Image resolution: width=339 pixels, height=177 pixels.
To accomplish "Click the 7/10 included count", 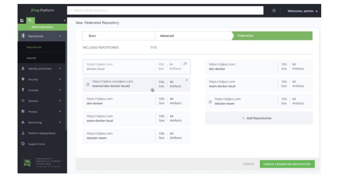I will click(153, 47).
